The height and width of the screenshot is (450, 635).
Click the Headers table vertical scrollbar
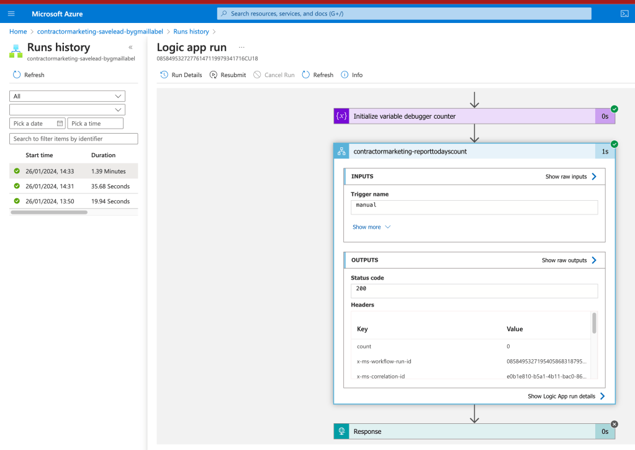(594, 323)
